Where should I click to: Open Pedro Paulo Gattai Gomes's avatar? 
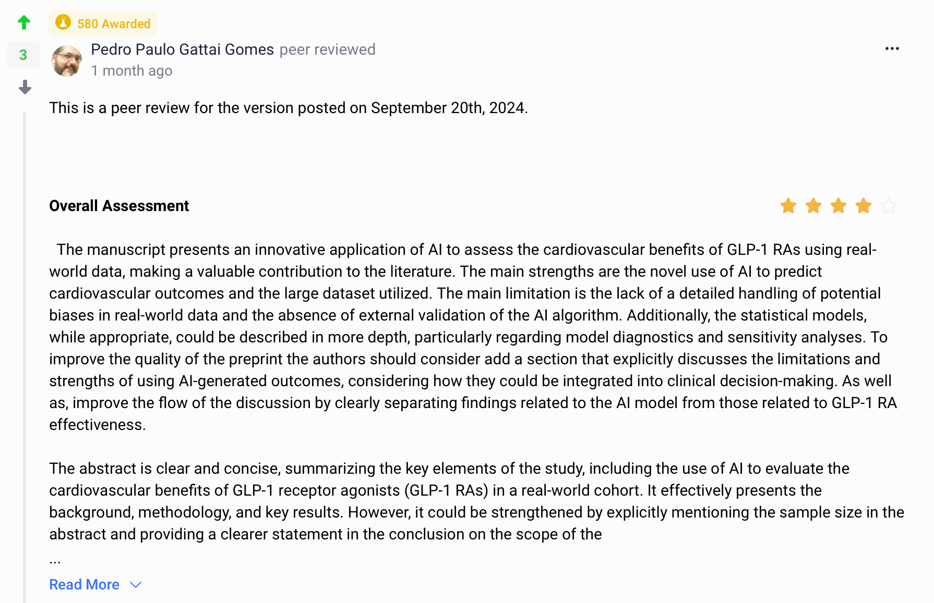pos(67,60)
